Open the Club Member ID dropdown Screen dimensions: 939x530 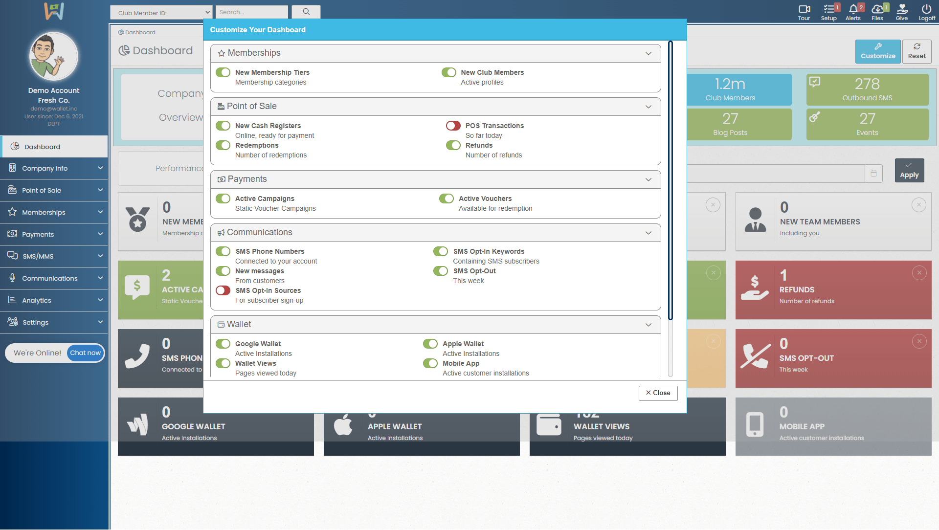161,12
